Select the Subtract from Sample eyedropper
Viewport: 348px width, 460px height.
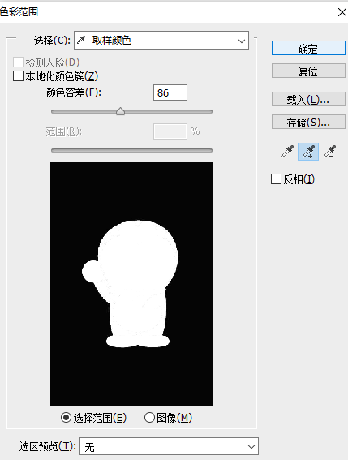pyautogui.click(x=330, y=152)
